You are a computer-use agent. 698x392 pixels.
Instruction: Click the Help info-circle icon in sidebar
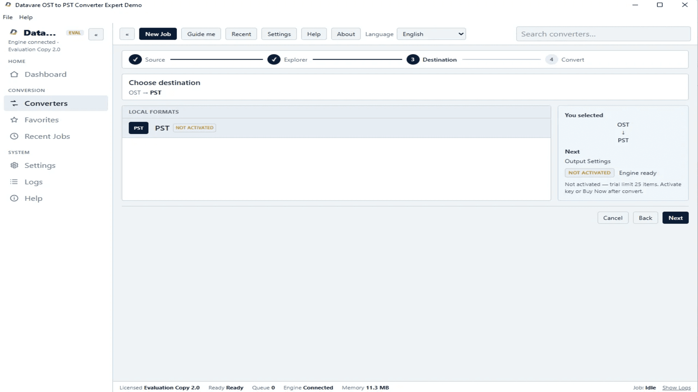pyautogui.click(x=14, y=199)
